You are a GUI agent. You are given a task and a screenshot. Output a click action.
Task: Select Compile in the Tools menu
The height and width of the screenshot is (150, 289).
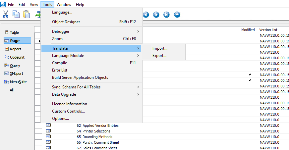pos(60,63)
